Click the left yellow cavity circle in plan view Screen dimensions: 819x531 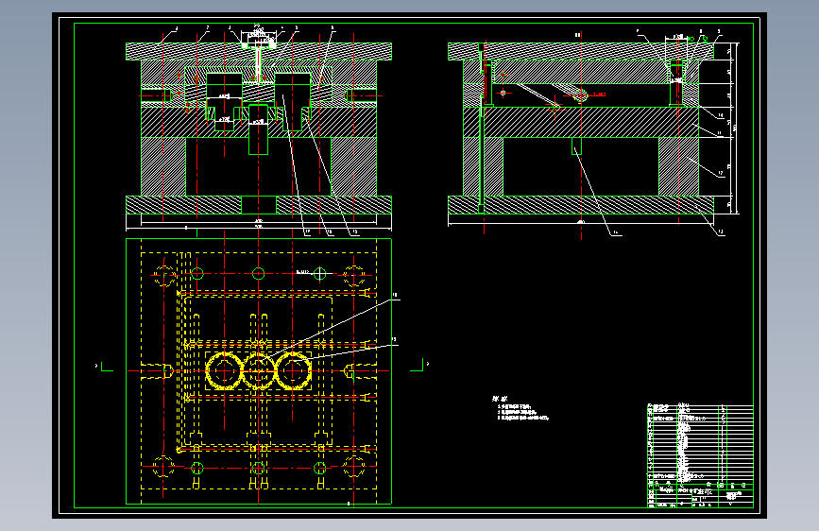point(225,370)
